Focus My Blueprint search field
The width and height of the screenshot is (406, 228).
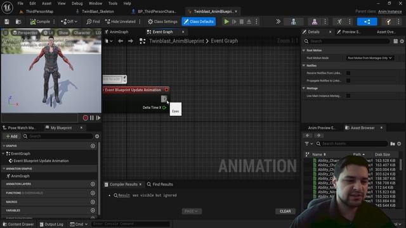click(x=58, y=136)
